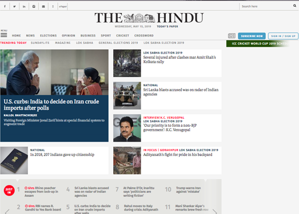Click the envelope newsletter icon
This screenshot has width=299, height=214.
(x=43, y=6)
